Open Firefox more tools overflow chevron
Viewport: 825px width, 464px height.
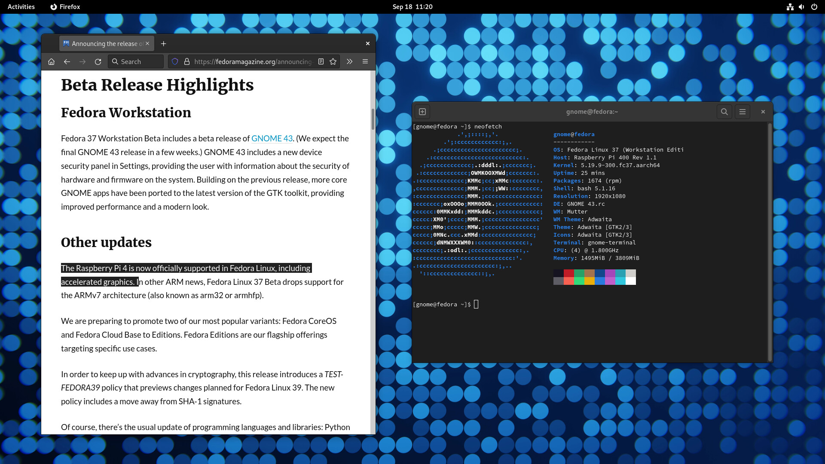click(349, 61)
